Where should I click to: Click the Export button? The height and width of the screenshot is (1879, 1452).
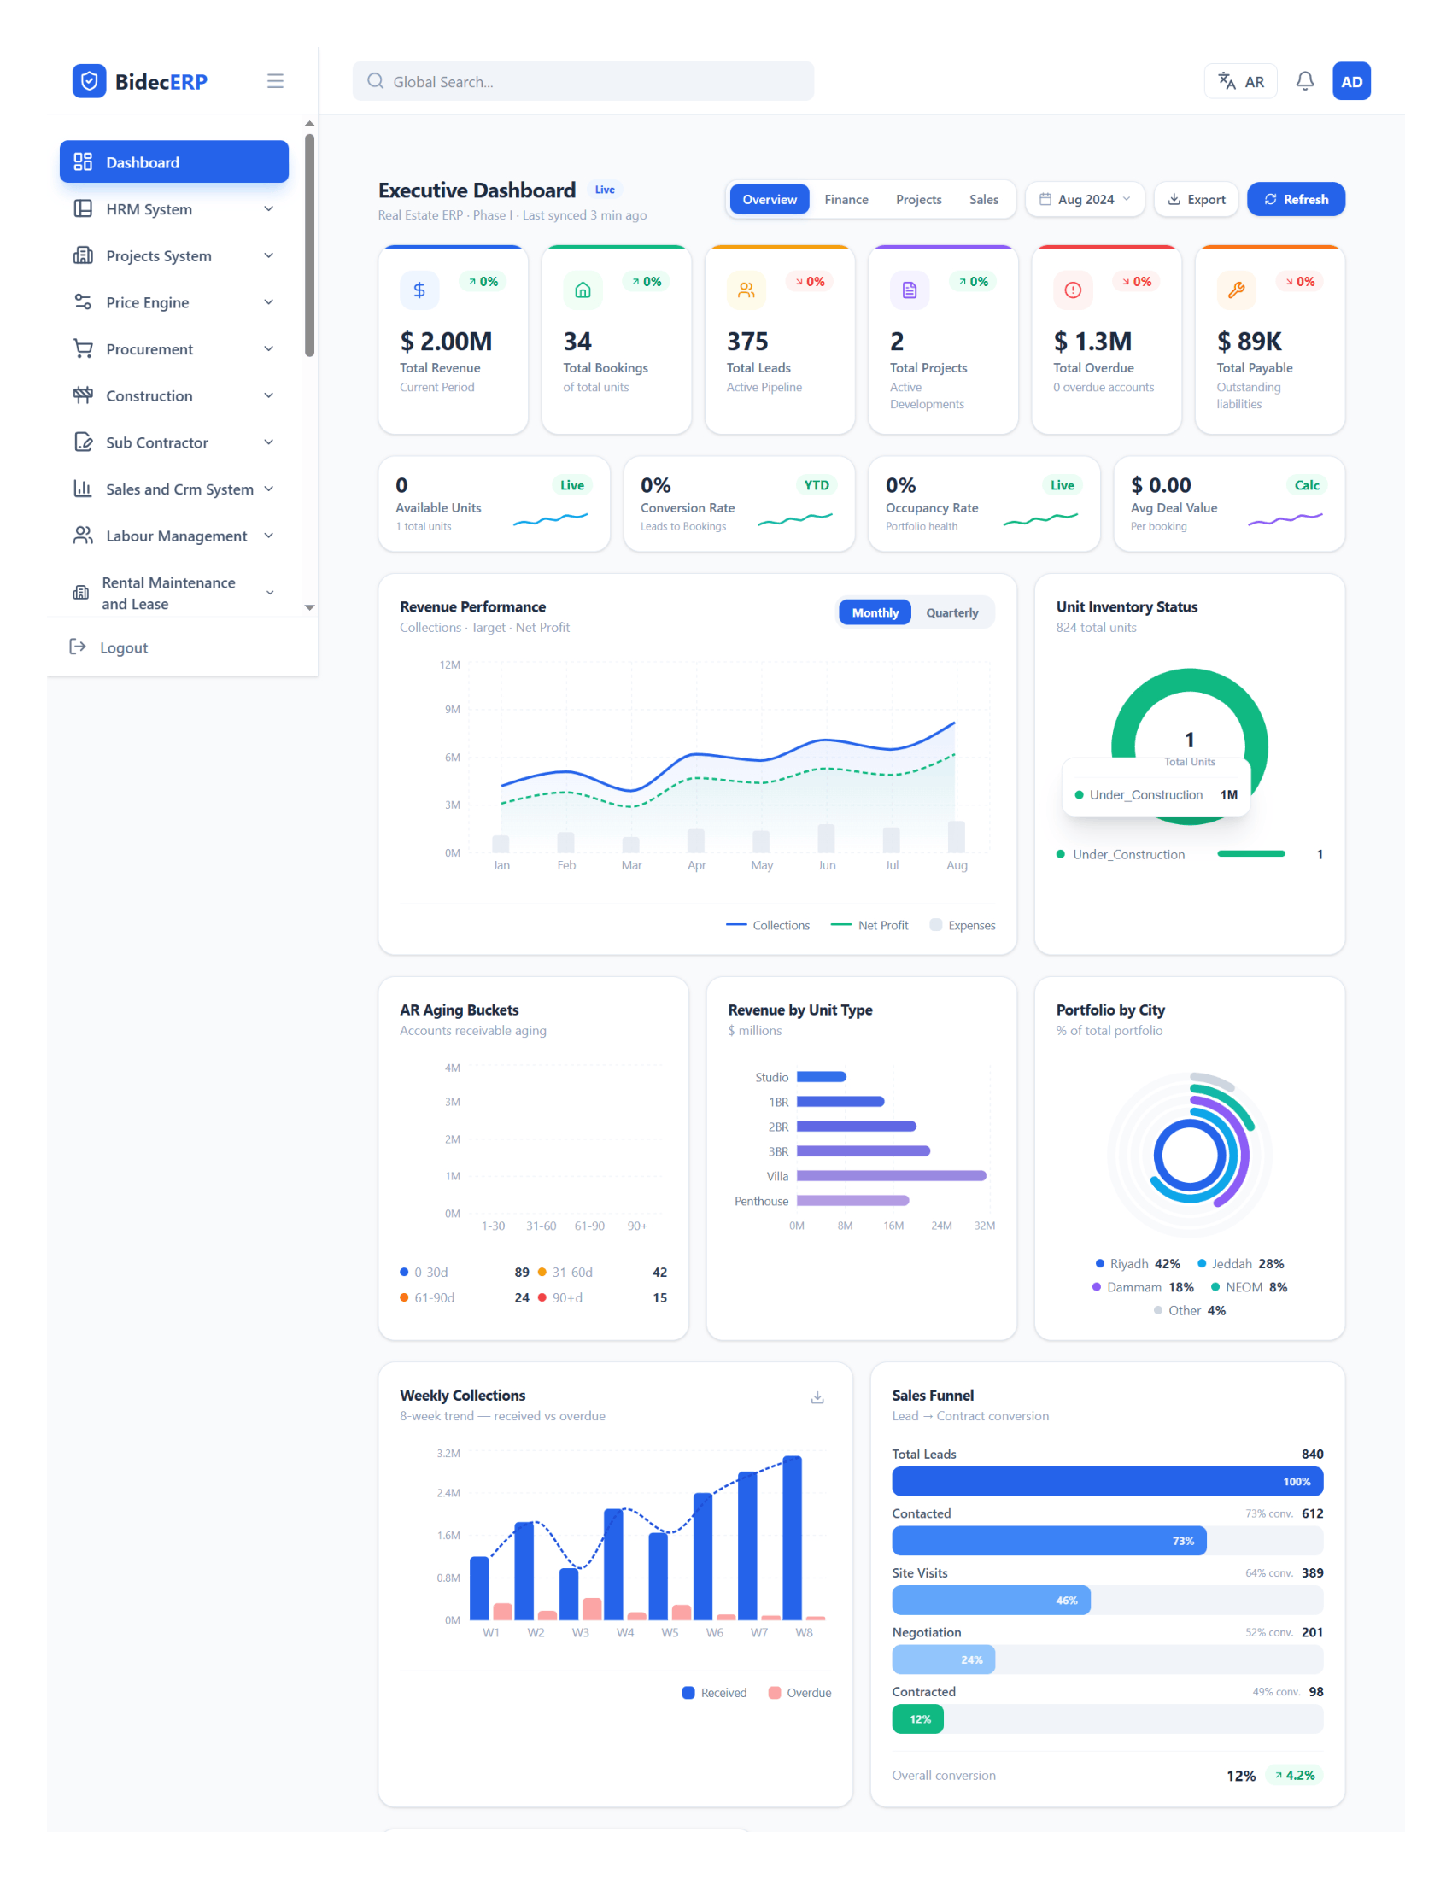[x=1196, y=200]
